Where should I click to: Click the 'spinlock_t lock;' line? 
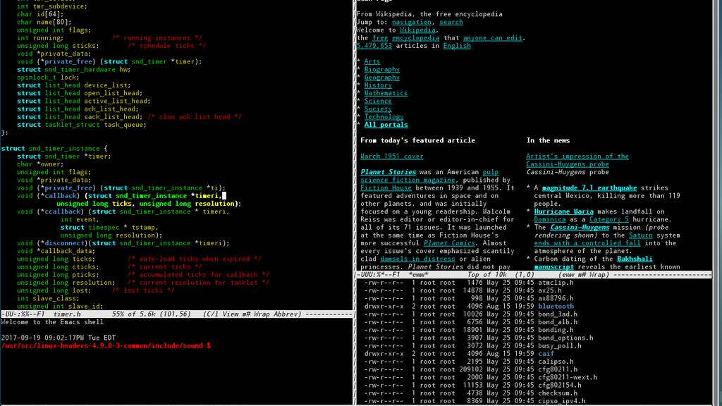48,78
